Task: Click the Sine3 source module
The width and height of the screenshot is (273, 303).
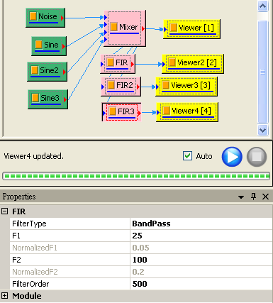Action: (48, 99)
